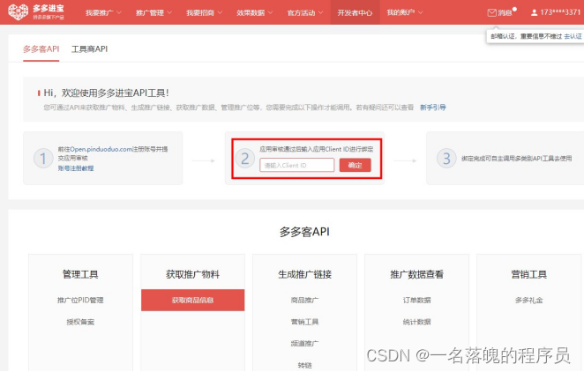Click the user avatar icon beside 173****3371

[534, 12]
